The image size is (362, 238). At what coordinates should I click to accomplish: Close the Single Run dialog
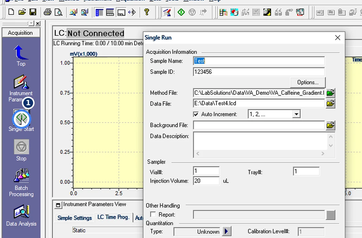tap(338, 37)
